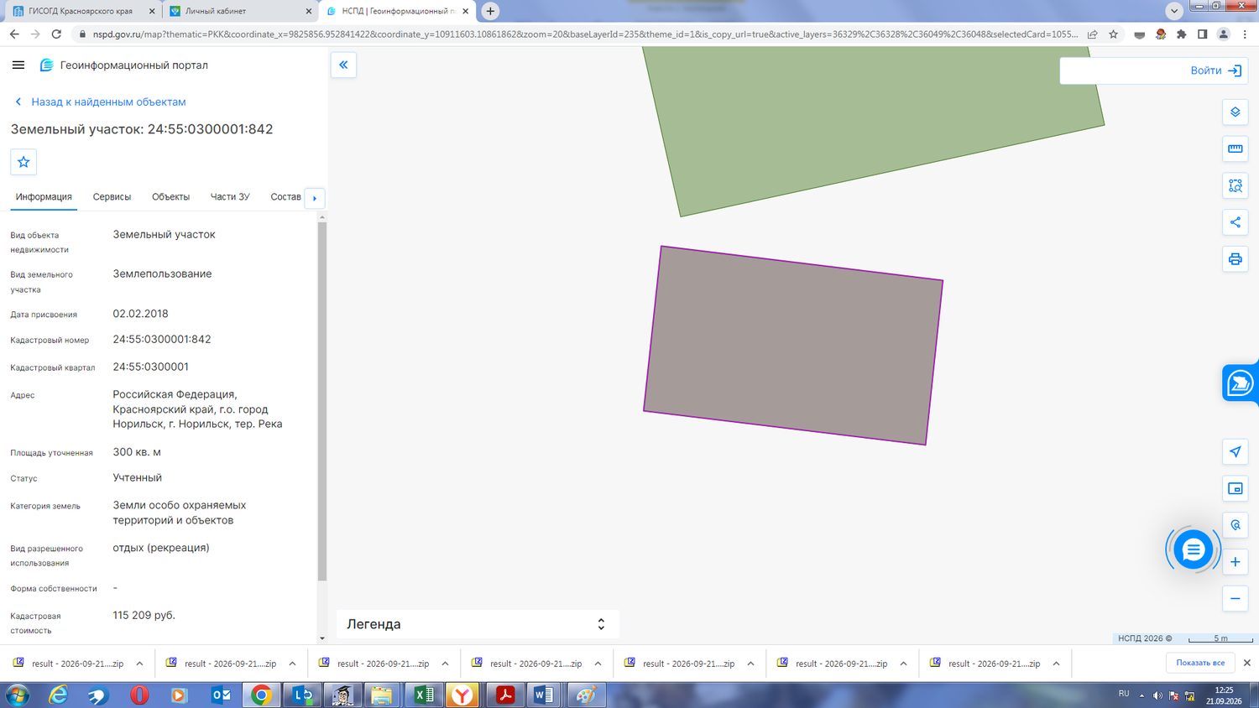Viewport: 1259px width, 708px height.
Task: Locate my position on the map
Action: tap(1235, 451)
